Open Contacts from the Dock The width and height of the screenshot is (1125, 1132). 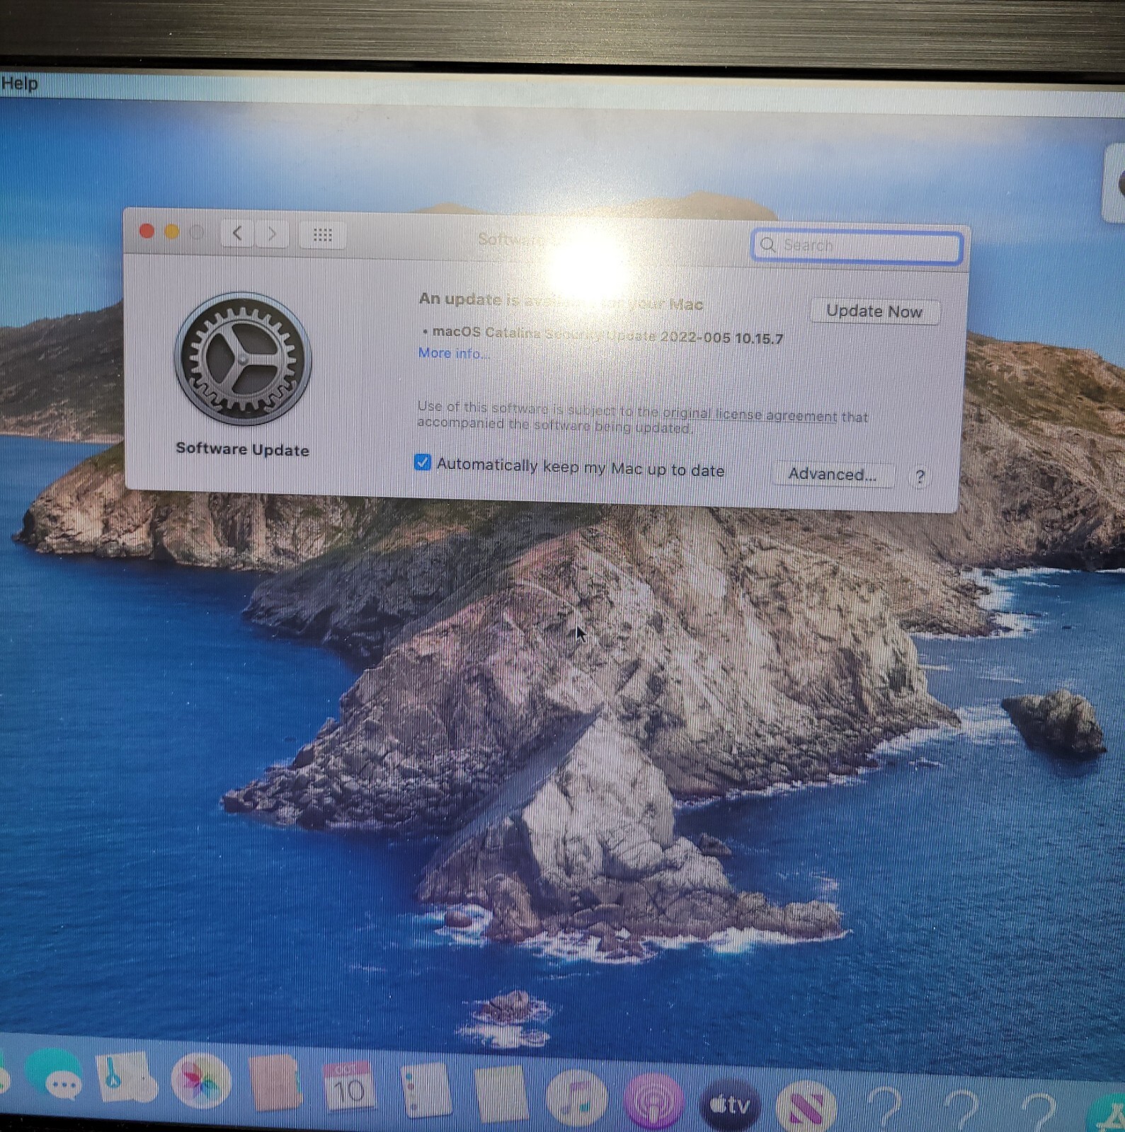coord(275,1082)
